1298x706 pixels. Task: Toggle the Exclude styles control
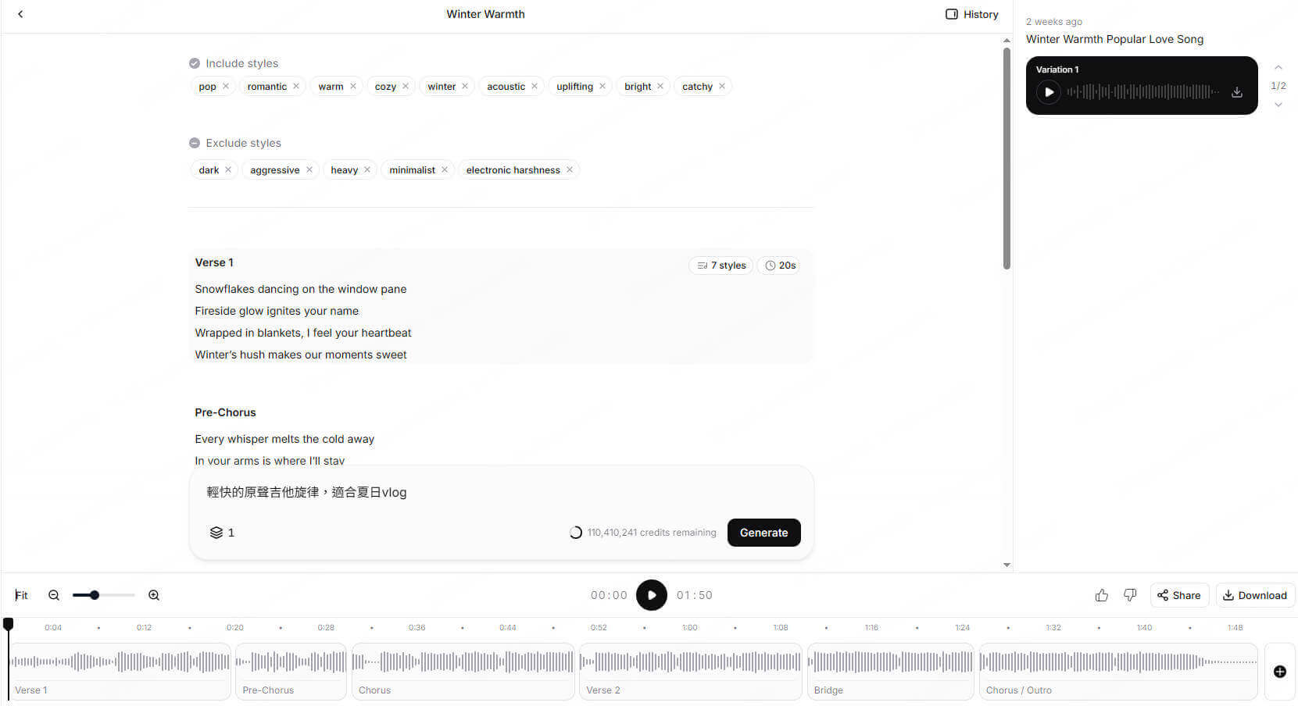point(194,142)
